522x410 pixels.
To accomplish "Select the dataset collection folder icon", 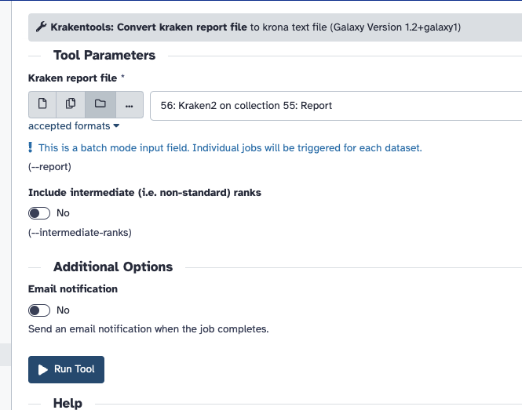I will [100, 104].
